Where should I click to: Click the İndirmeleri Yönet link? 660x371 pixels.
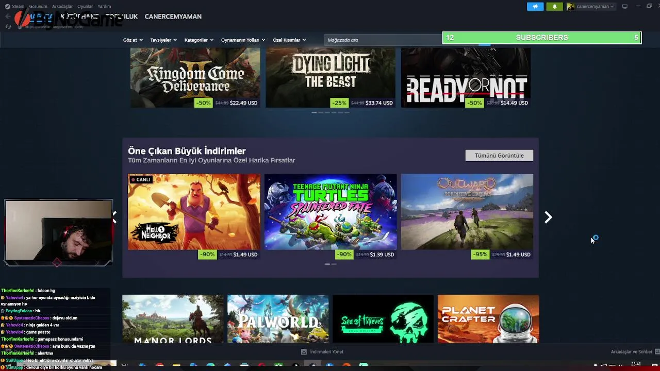coord(326,352)
